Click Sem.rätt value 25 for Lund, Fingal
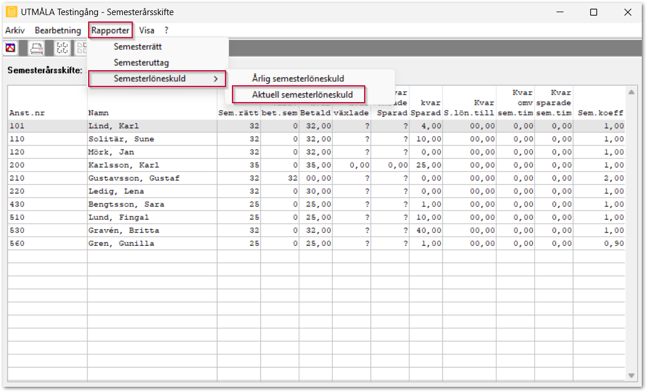Screen dimensions: 647x392 point(254,217)
